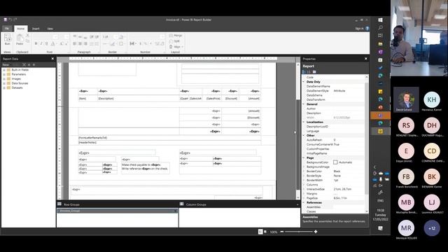Click the zoom slider in status bar
The width and height of the screenshot is (448, 252).
tap(299, 232)
